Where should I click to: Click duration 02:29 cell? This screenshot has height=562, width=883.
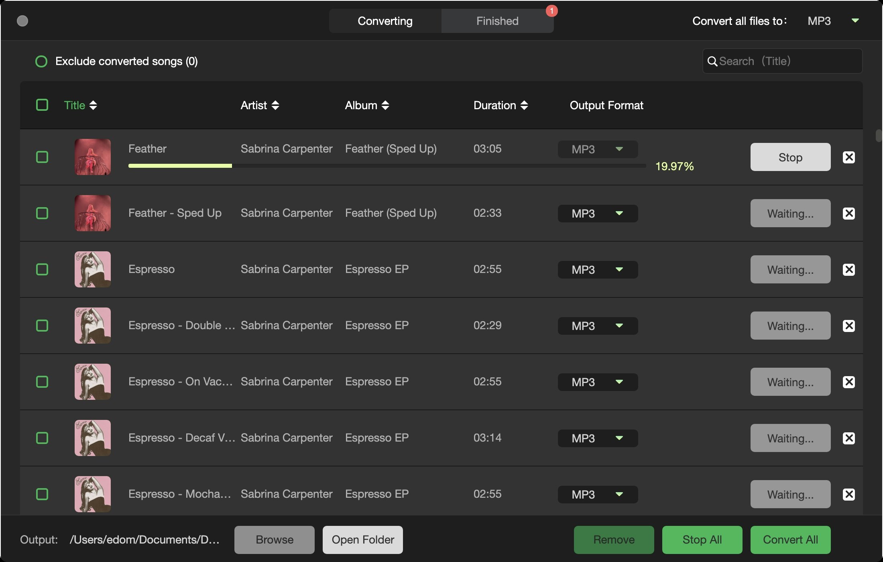488,325
